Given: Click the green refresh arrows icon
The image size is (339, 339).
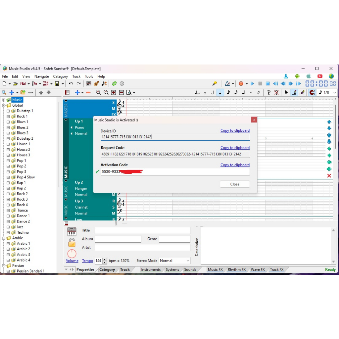Looking at the screenshot, I should (x=114, y=84).
